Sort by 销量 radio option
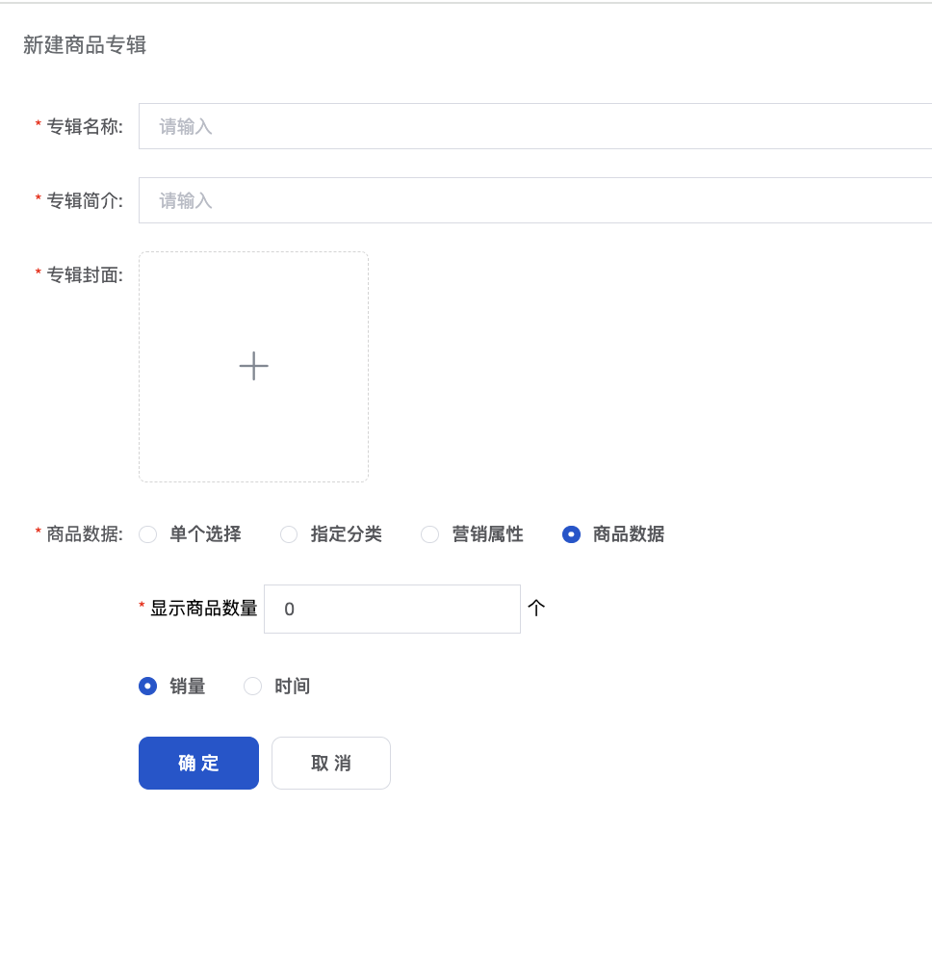This screenshot has height=961, width=932. click(x=148, y=687)
